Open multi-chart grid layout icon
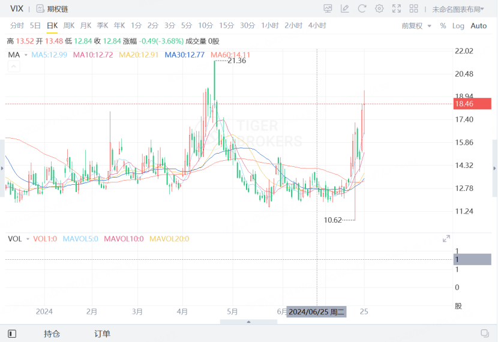This screenshot has height=342, width=498. (x=413, y=9)
